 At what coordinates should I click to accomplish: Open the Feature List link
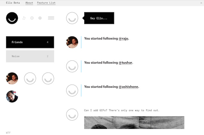[x=46, y=3]
